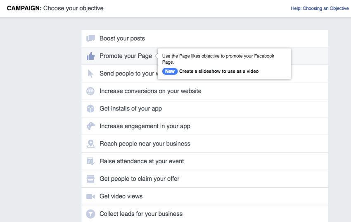Choose Get installs of your app
Viewport: 351px width, 222px height.
205,109
